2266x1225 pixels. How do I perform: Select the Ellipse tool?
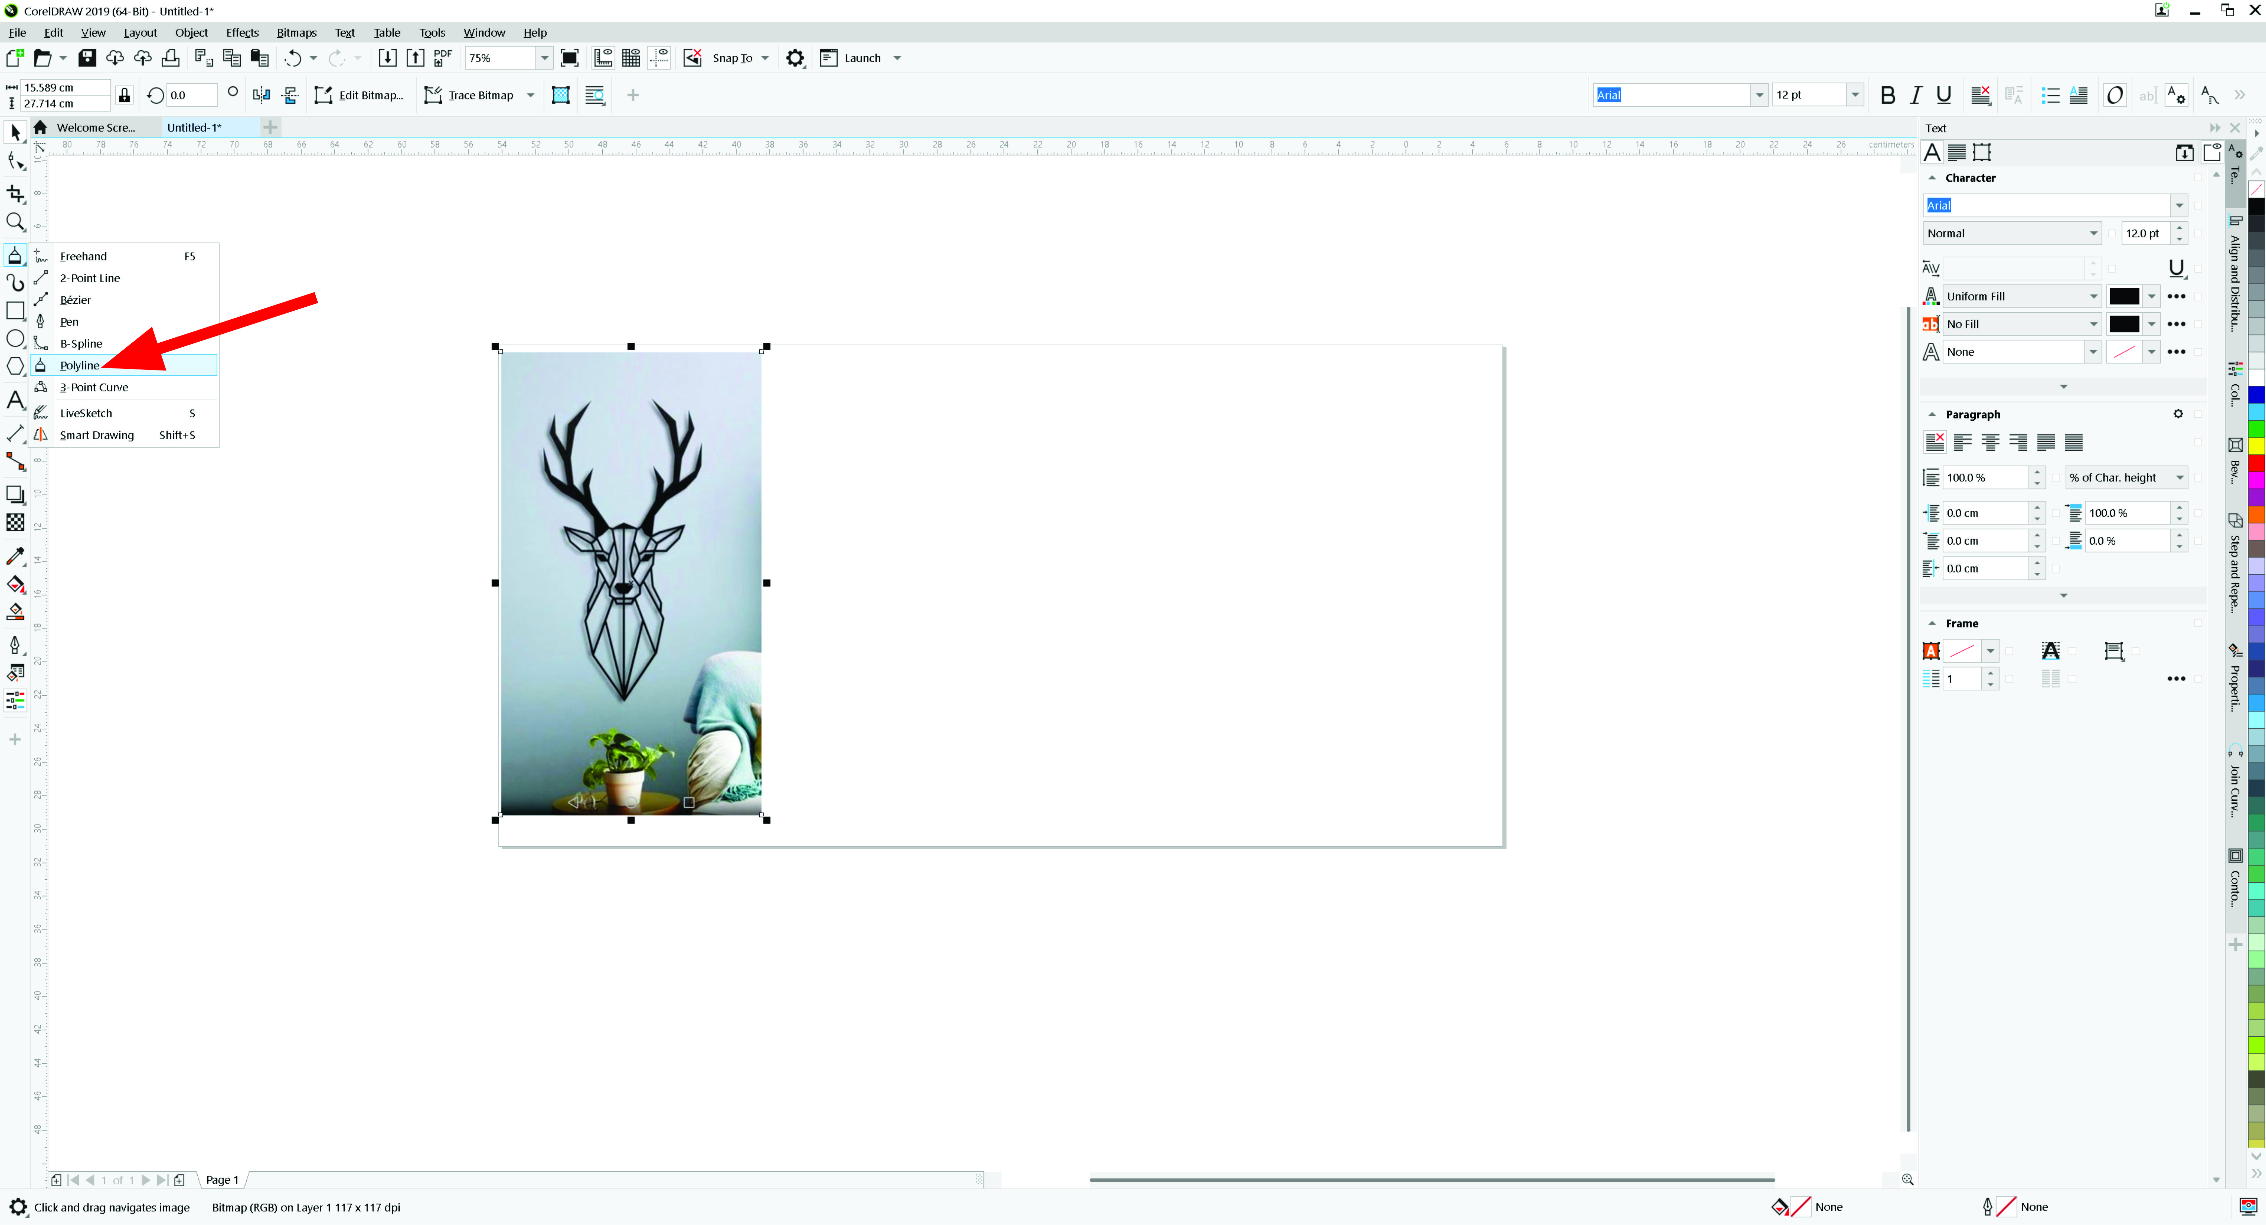pyautogui.click(x=15, y=339)
